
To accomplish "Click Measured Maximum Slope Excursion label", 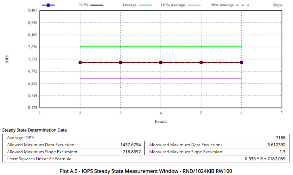I will [x=186, y=152].
